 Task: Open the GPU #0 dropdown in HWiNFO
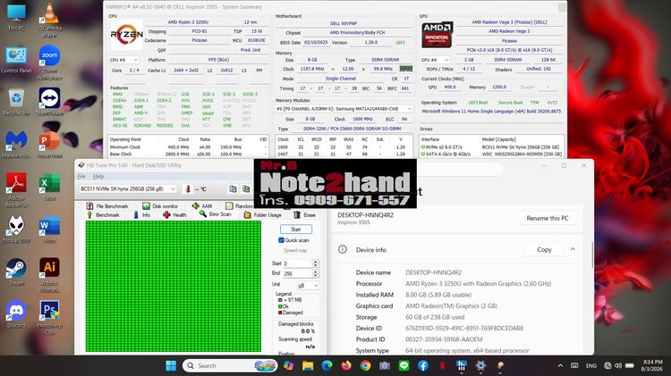tap(435, 60)
